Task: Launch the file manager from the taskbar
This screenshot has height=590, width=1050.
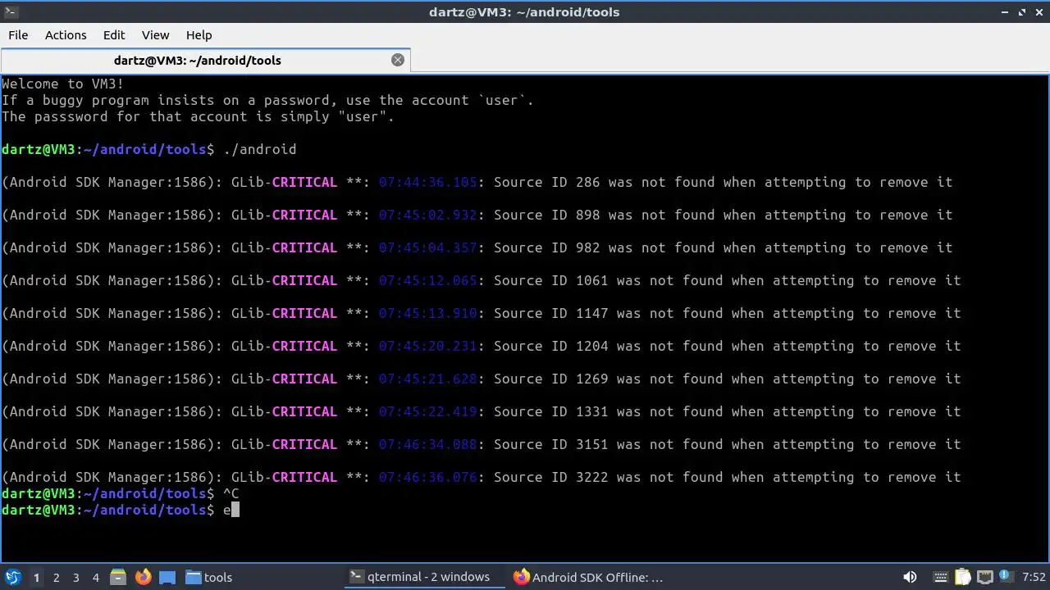Action: tap(117, 577)
